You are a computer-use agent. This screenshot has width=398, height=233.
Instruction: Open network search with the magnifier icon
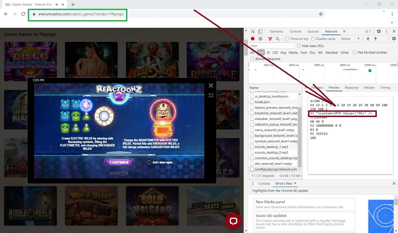coord(278,39)
